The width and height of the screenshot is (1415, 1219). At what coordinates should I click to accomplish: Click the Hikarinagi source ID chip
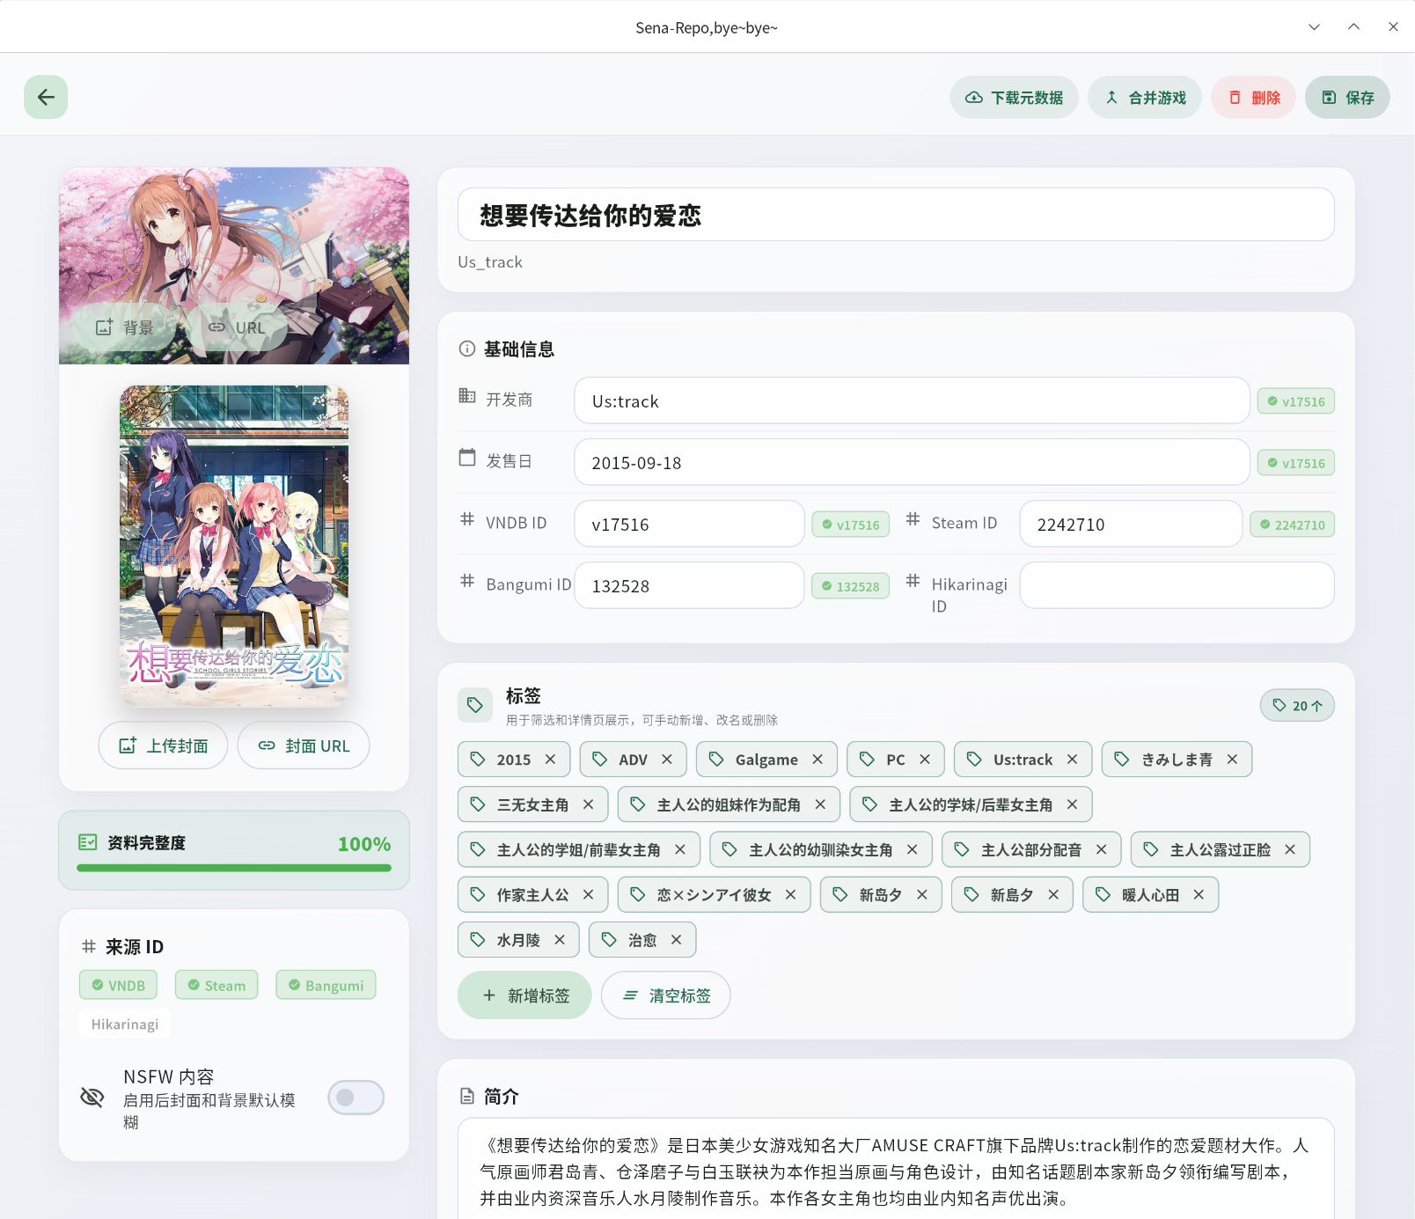click(x=125, y=1024)
